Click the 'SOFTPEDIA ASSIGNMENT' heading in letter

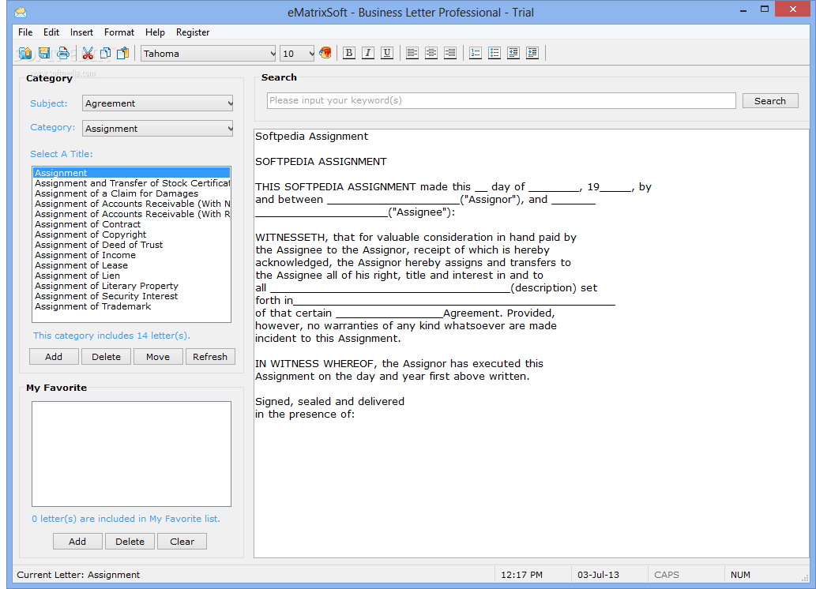[x=321, y=162]
